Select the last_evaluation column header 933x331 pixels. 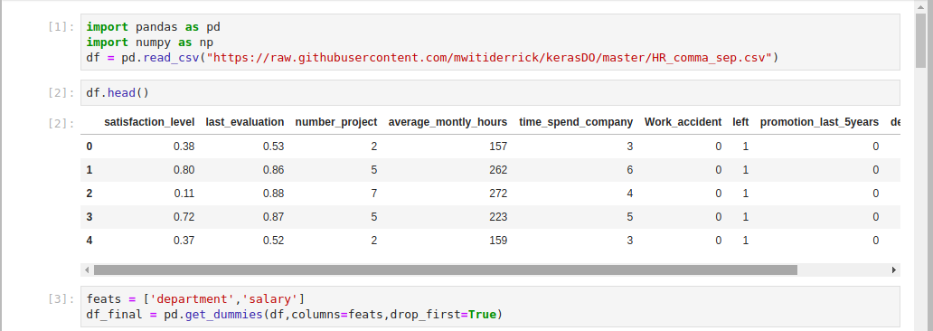click(x=245, y=122)
